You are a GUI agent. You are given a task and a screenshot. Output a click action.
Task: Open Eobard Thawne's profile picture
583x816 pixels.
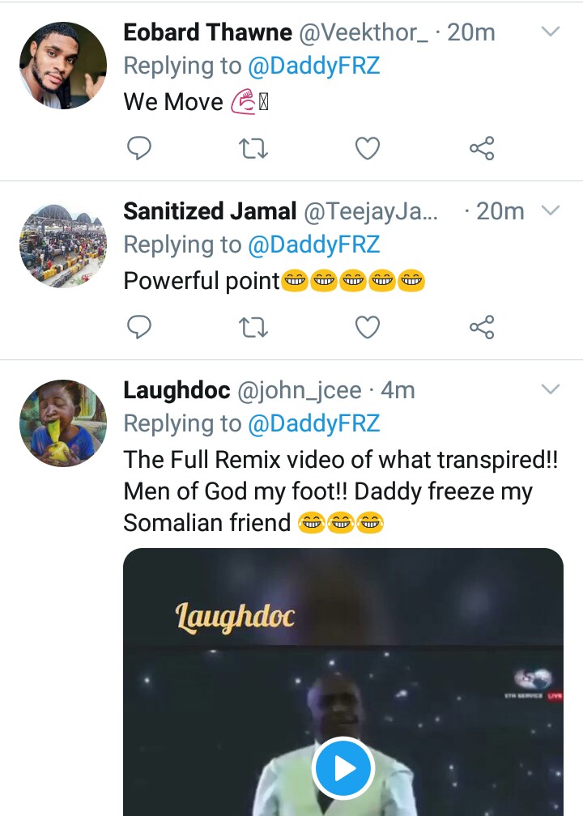[63, 66]
